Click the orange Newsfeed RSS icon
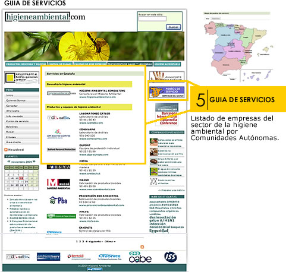Viewport: 286px width, 272px height. [6, 150]
